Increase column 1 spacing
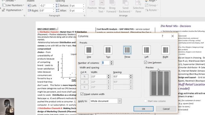This screenshot has width=205, height=115. (131, 75)
